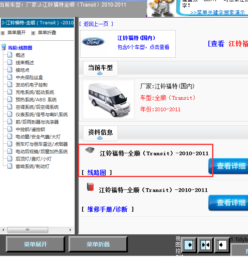
Task: Collapse the 当前车型 section header
Action: point(100,69)
